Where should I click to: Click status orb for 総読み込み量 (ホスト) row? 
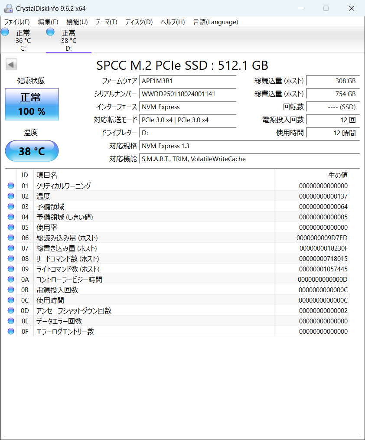point(11,238)
